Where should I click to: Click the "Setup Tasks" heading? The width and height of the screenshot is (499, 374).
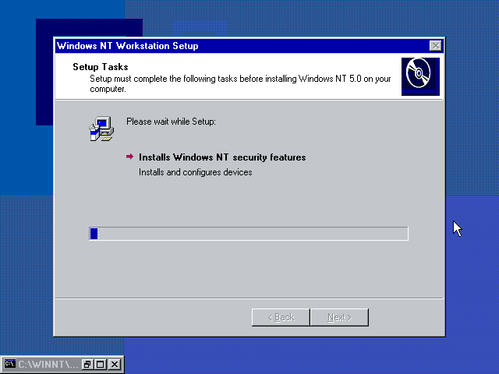101,67
